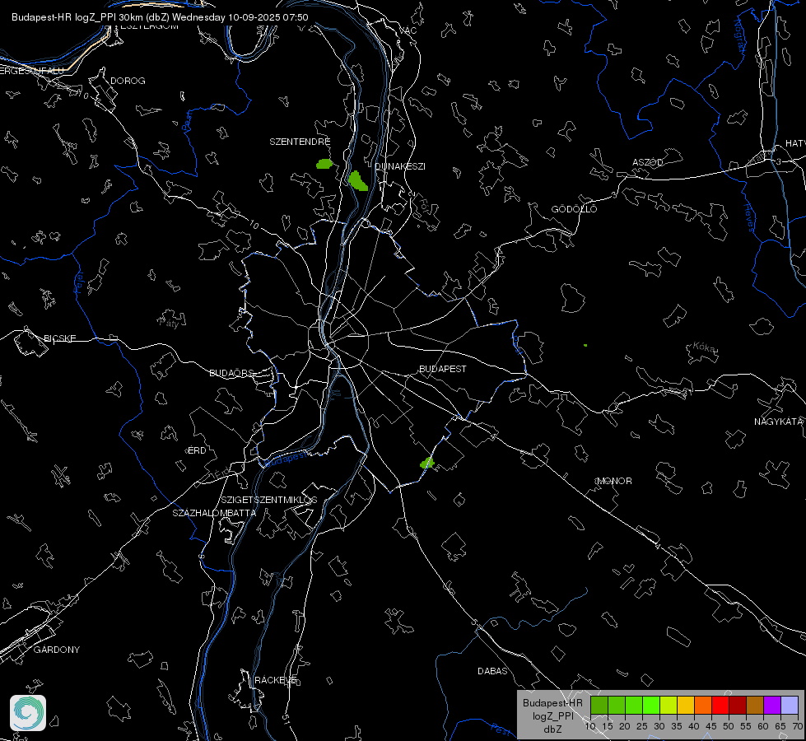Click the tiny green echo west of Kóka
The width and height of the screenshot is (806, 741).
[585, 345]
